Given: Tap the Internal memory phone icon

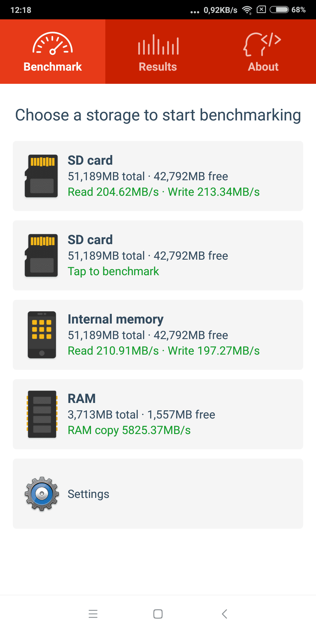Looking at the screenshot, I should [42, 335].
